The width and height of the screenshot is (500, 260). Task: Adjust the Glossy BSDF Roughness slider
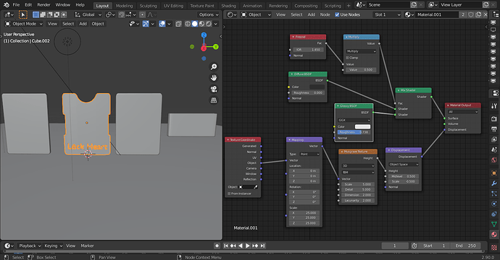click(x=354, y=132)
